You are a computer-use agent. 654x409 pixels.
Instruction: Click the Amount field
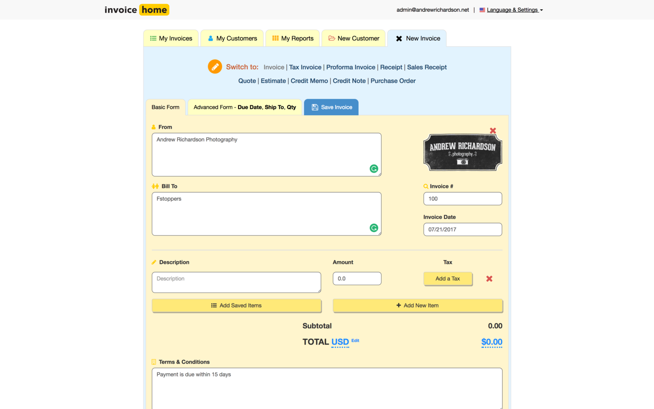(357, 279)
